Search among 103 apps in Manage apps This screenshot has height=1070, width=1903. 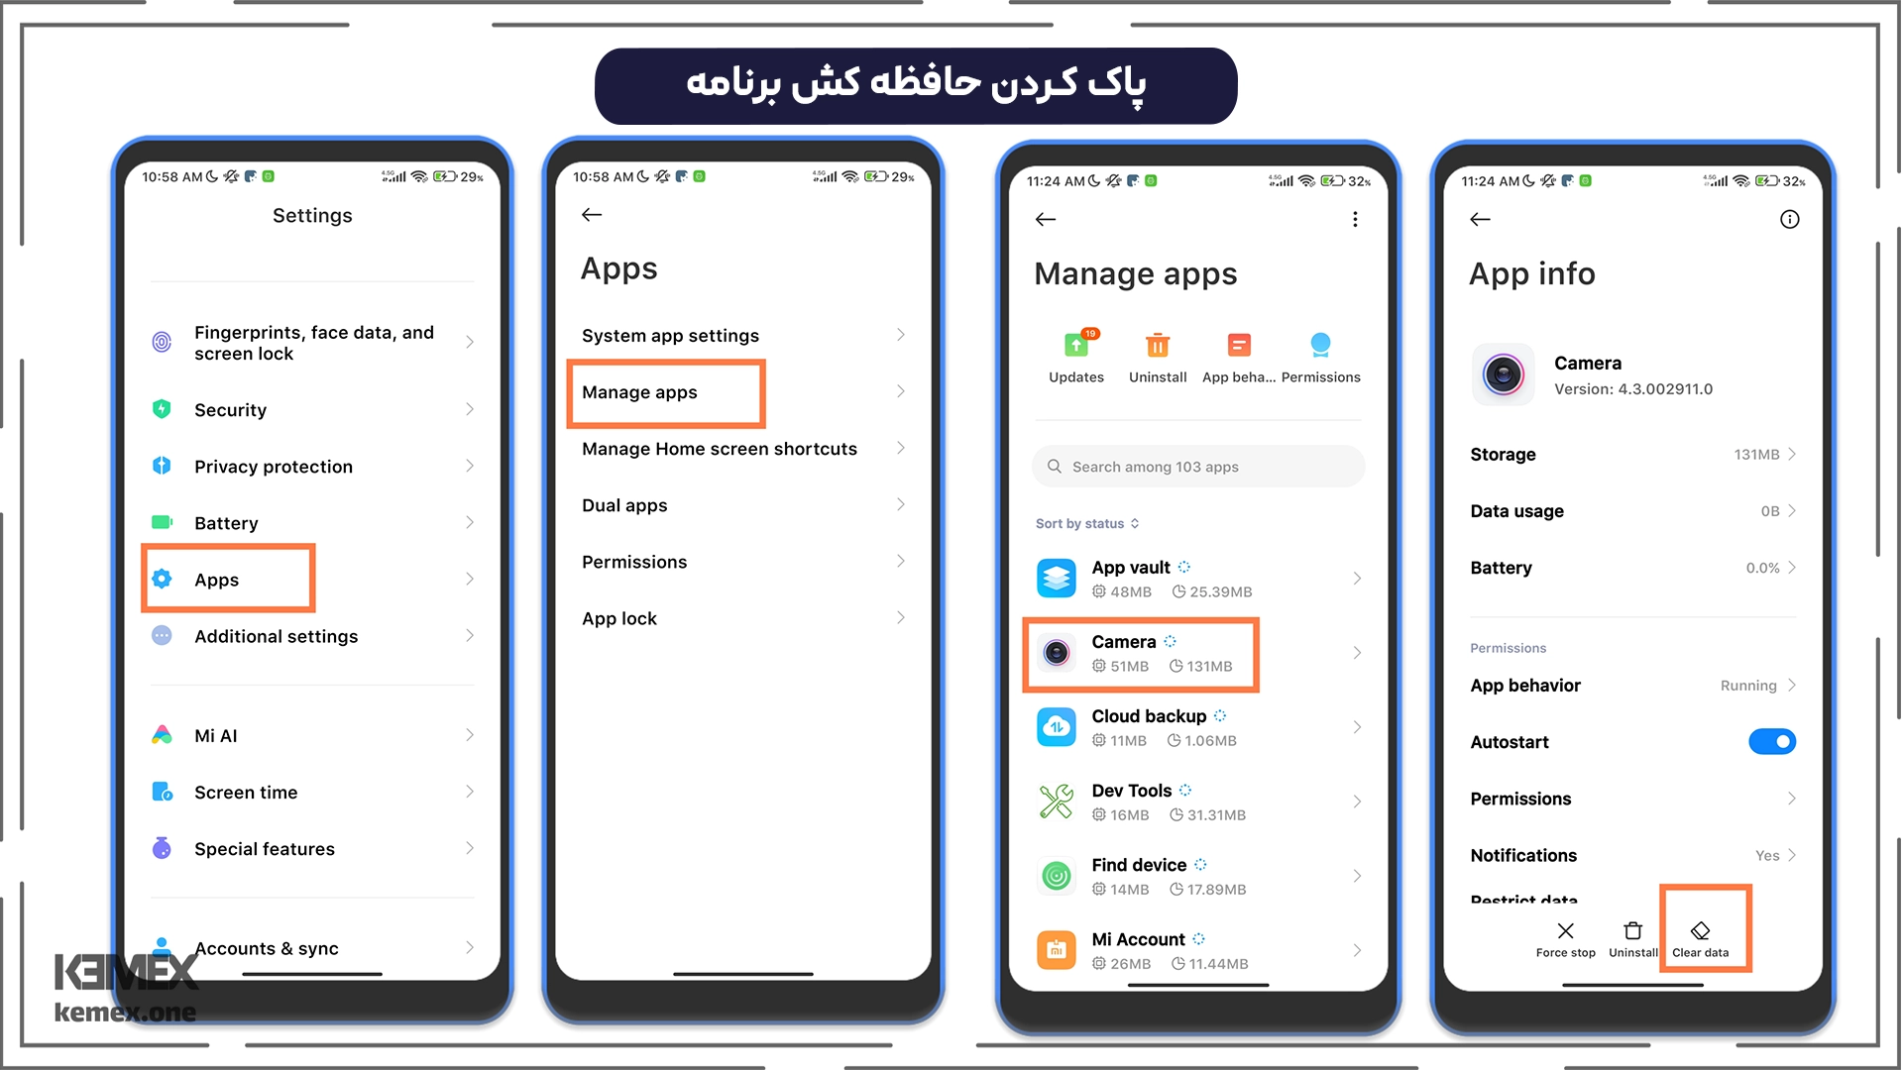1200,467
